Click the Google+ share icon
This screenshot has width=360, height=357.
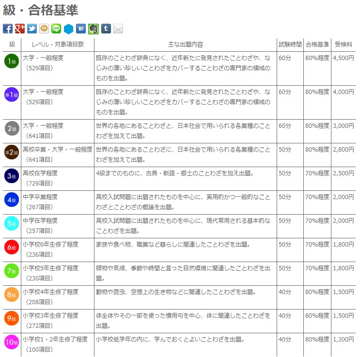(20, 29)
